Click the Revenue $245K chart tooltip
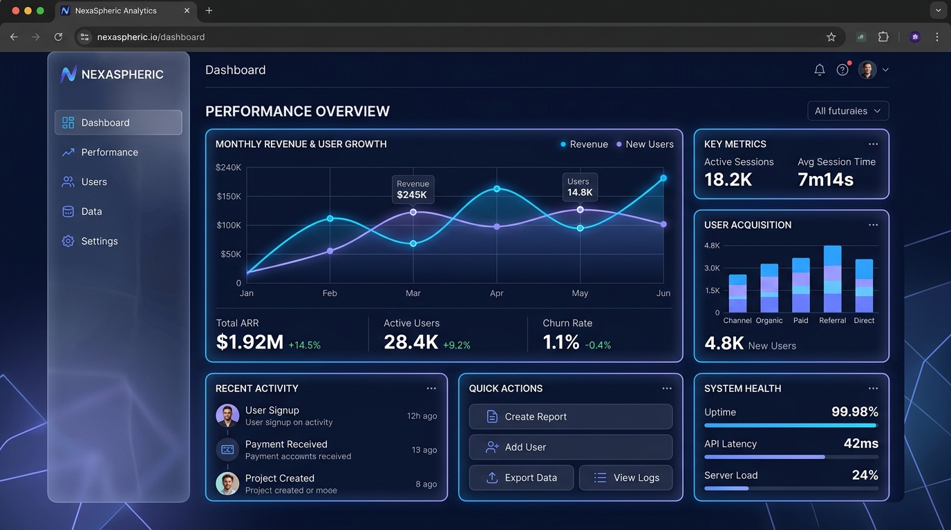This screenshot has height=530, width=951. [413, 189]
